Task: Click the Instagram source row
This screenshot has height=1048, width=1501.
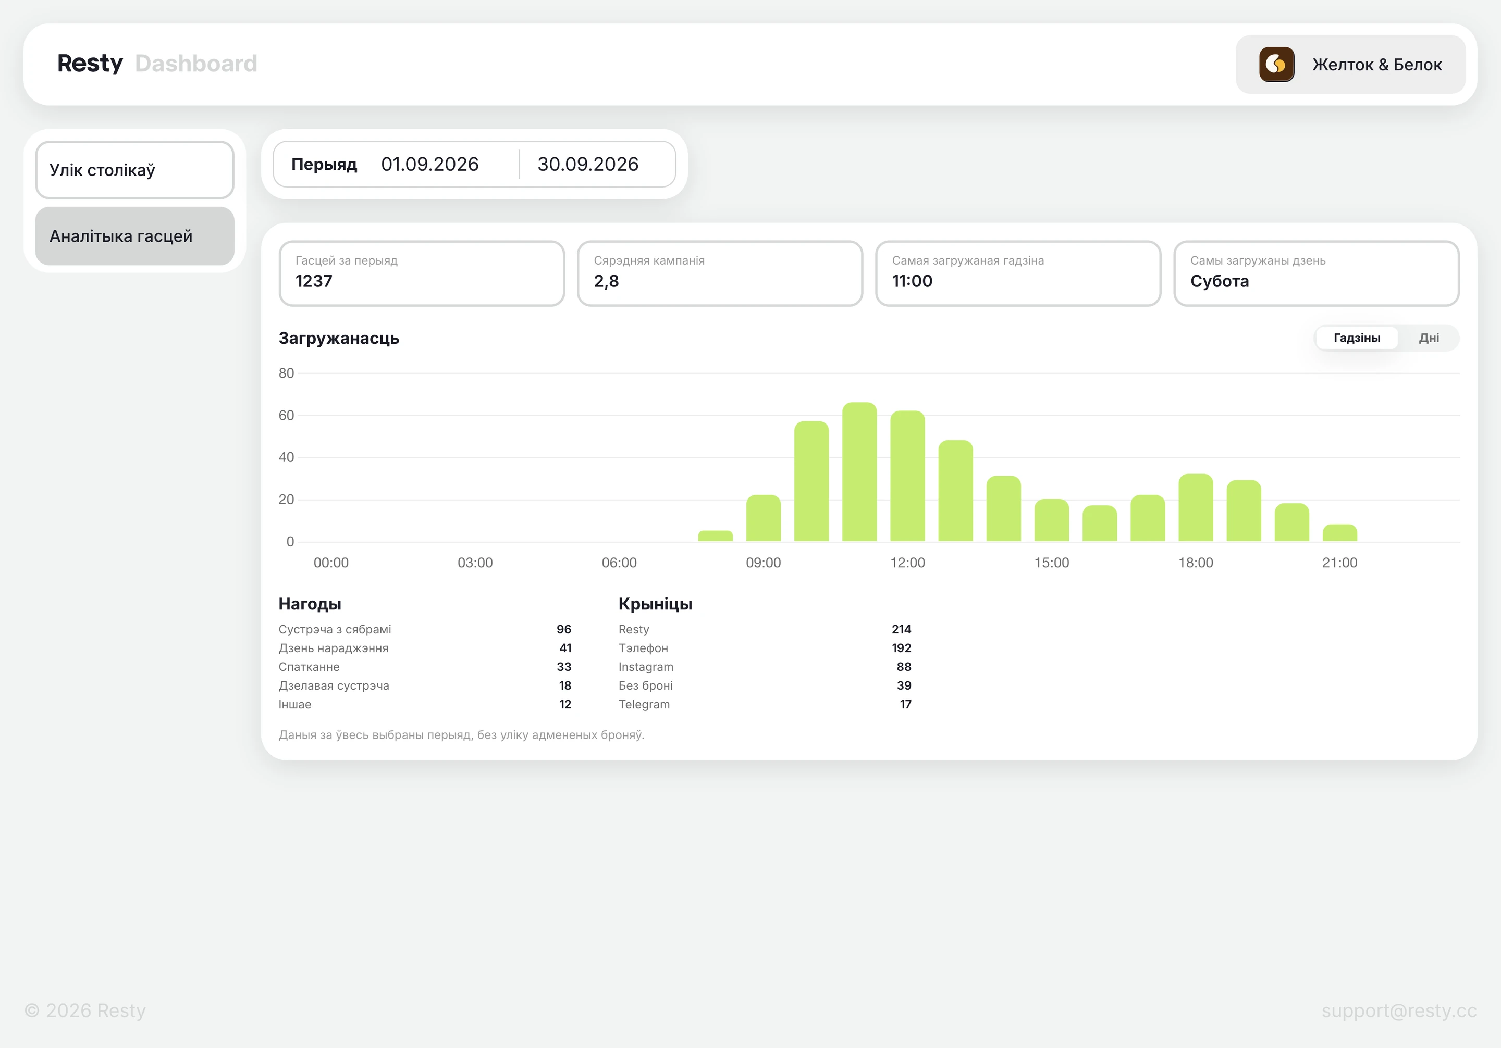Action: pos(765,667)
